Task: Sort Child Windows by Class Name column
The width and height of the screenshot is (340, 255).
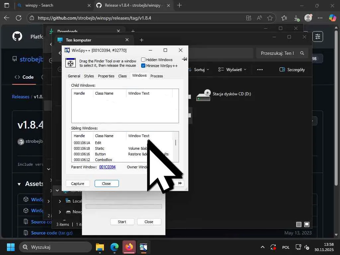Action: [x=110, y=93]
